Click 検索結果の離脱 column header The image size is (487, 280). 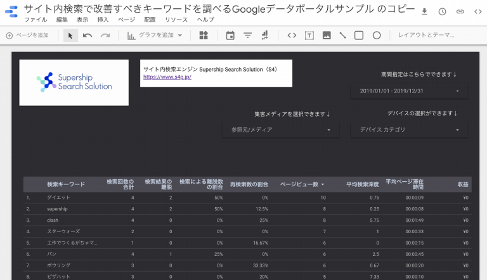159,184
